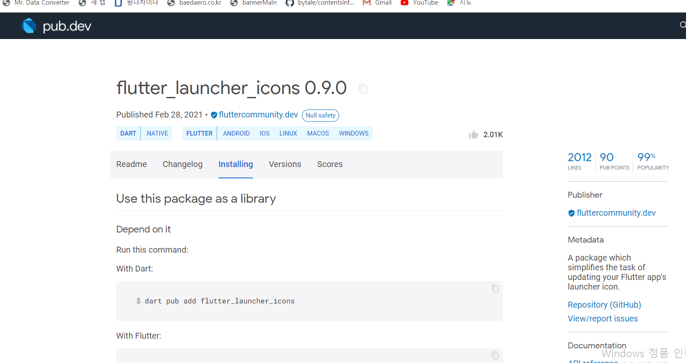The width and height of the screenshot is (686, 363).
Task: Click the 2012 LIKES score
Action: coord(580,161)
